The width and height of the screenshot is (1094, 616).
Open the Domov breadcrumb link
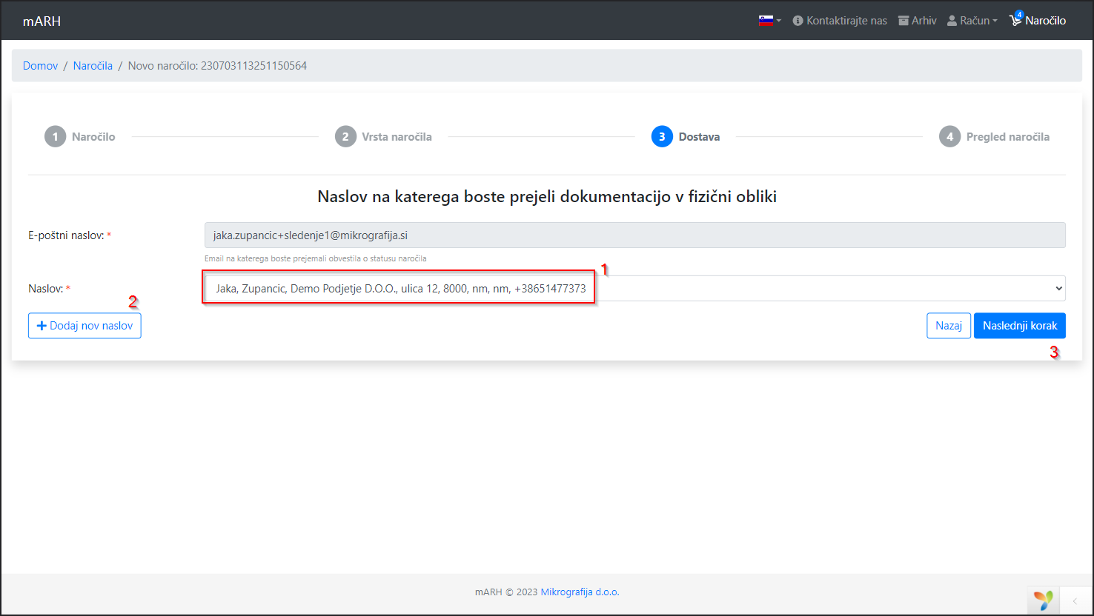pos(40,66)
